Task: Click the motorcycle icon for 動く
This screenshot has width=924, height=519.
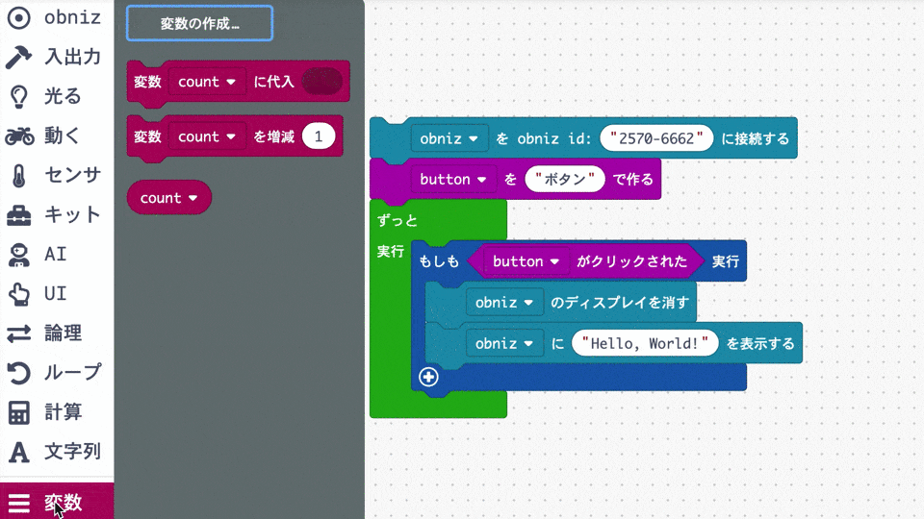Action: 19,136
